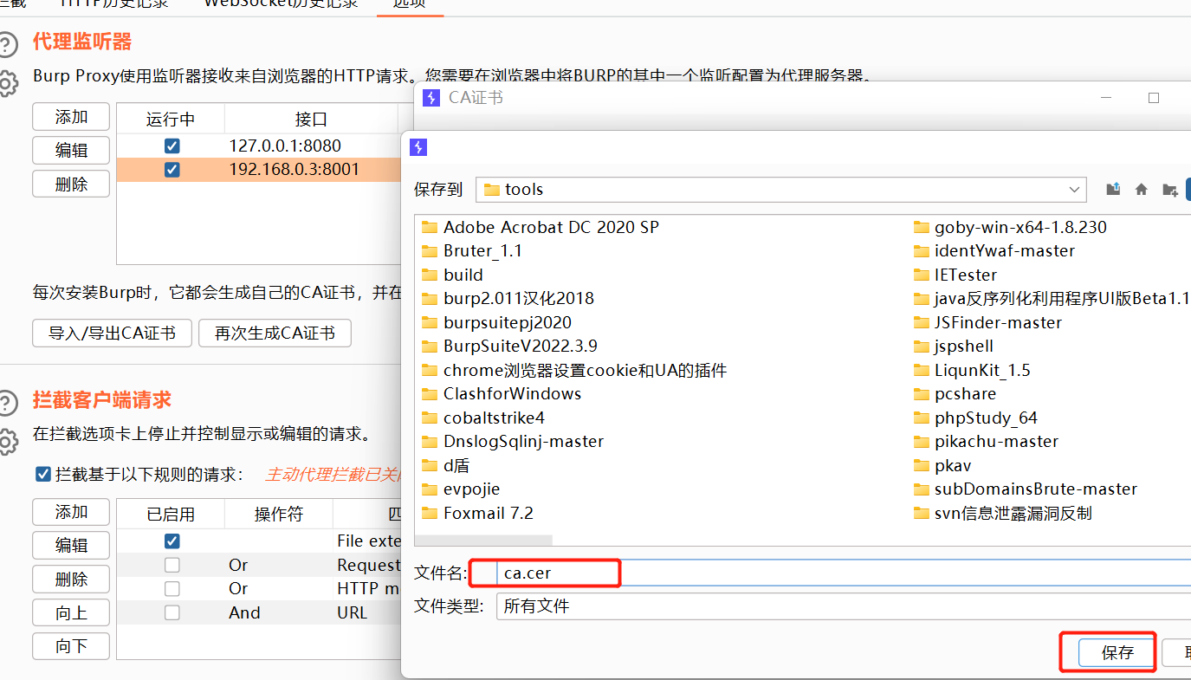Screen dimensions: 1191x680
Task: Click tools folder icon in 保存到 box
Action: point(492,189)
